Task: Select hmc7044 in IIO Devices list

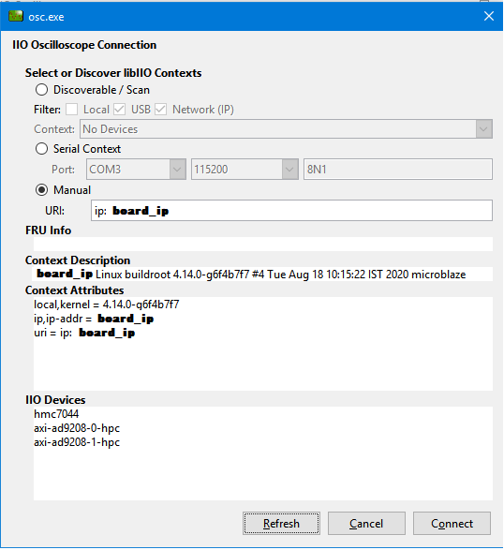Action: click(x=56, y=414)
